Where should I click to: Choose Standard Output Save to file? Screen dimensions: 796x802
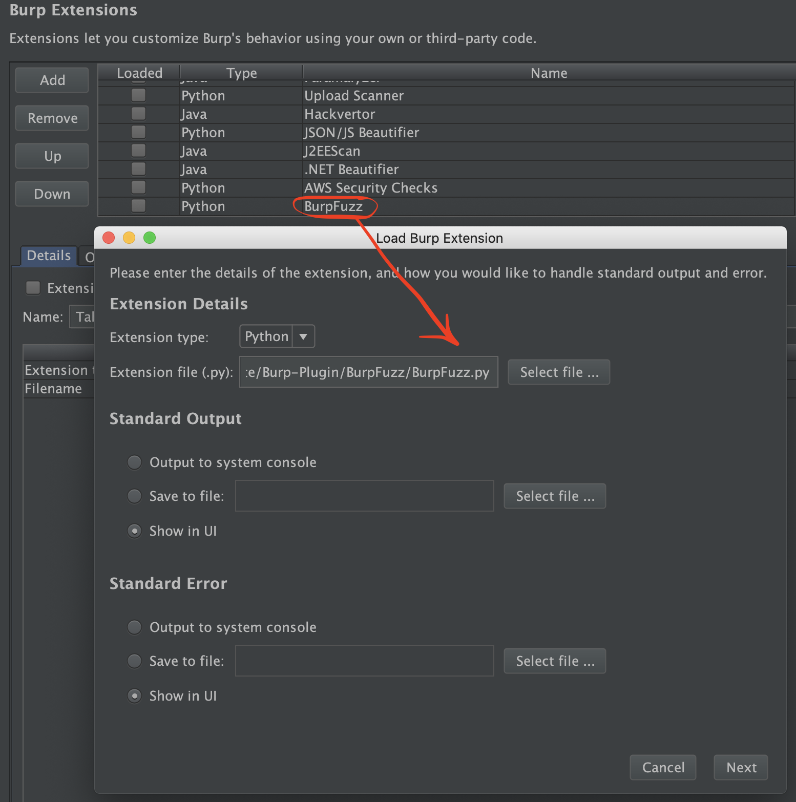click(135, 496)
